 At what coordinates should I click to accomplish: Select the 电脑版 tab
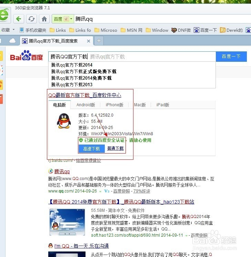click(x=59, y=105)
